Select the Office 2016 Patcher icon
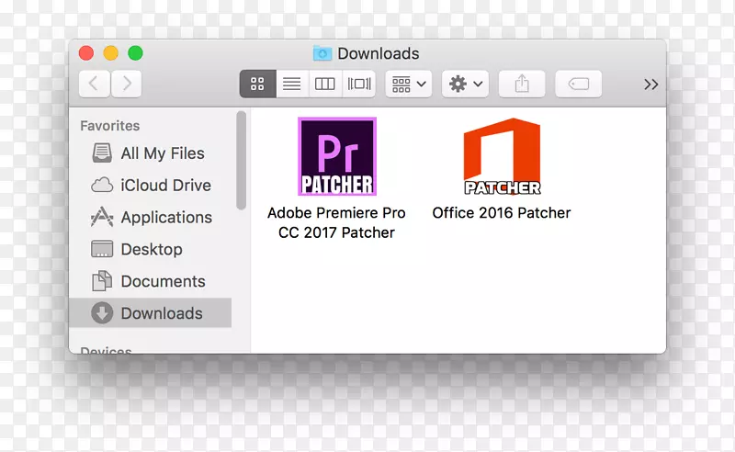 click(501, 157)
